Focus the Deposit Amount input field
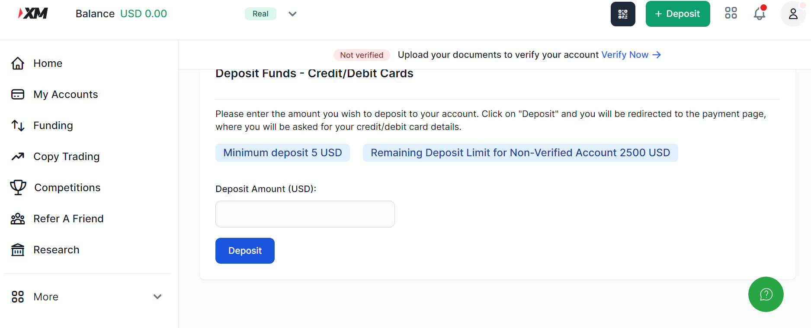 [305, 214]
